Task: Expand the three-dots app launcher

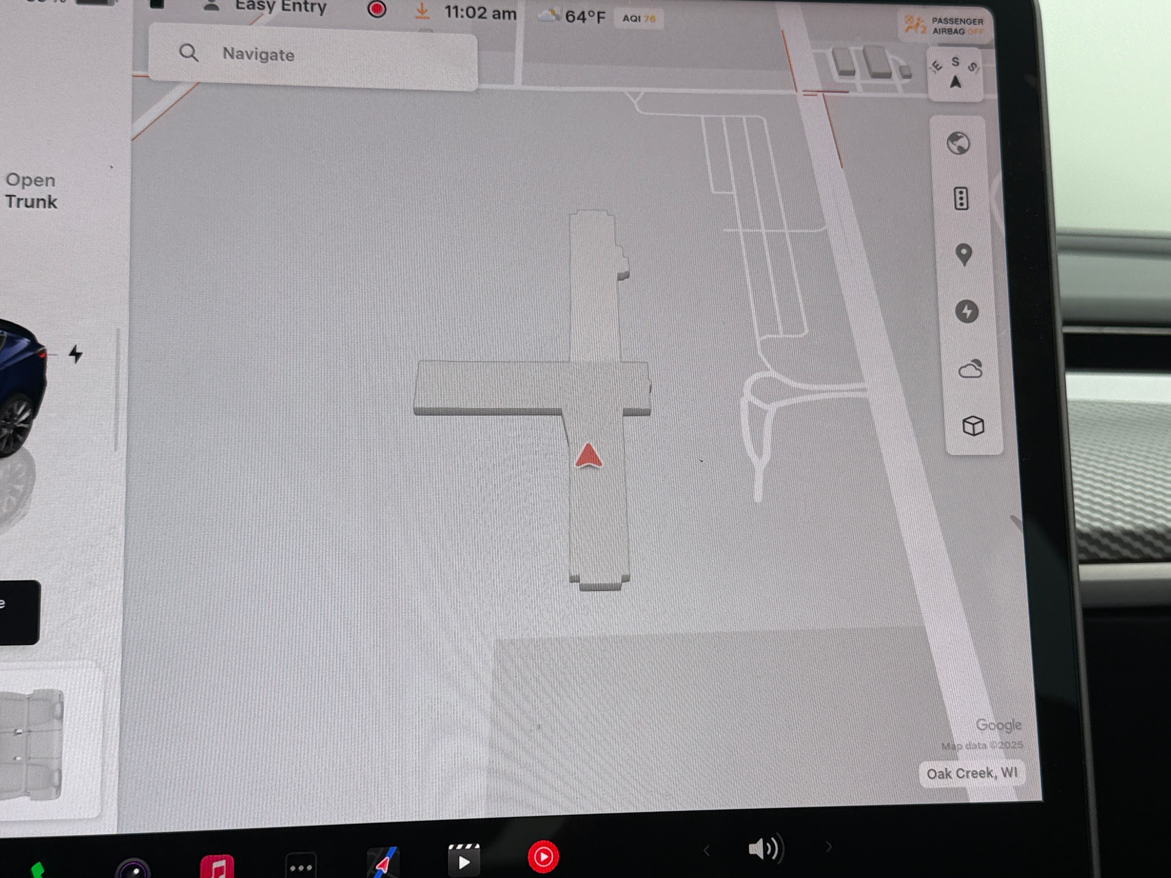Action: [301, 867]
